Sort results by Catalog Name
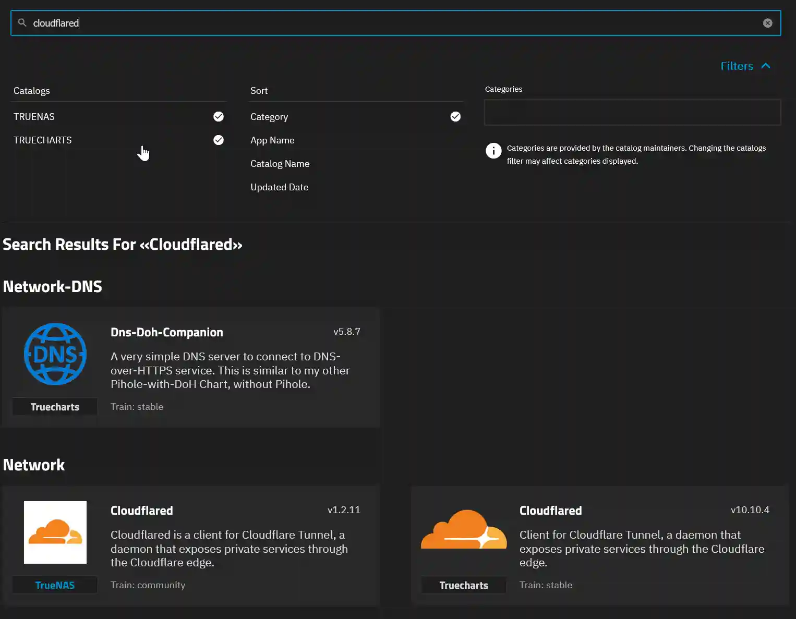796x619 pixels. pos(280,163)
